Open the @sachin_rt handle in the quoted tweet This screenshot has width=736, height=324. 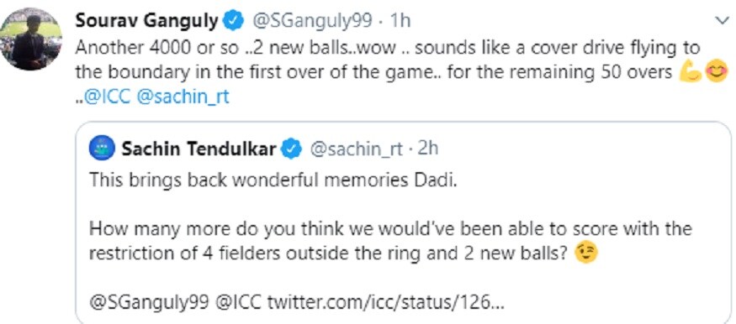(357, 149)
